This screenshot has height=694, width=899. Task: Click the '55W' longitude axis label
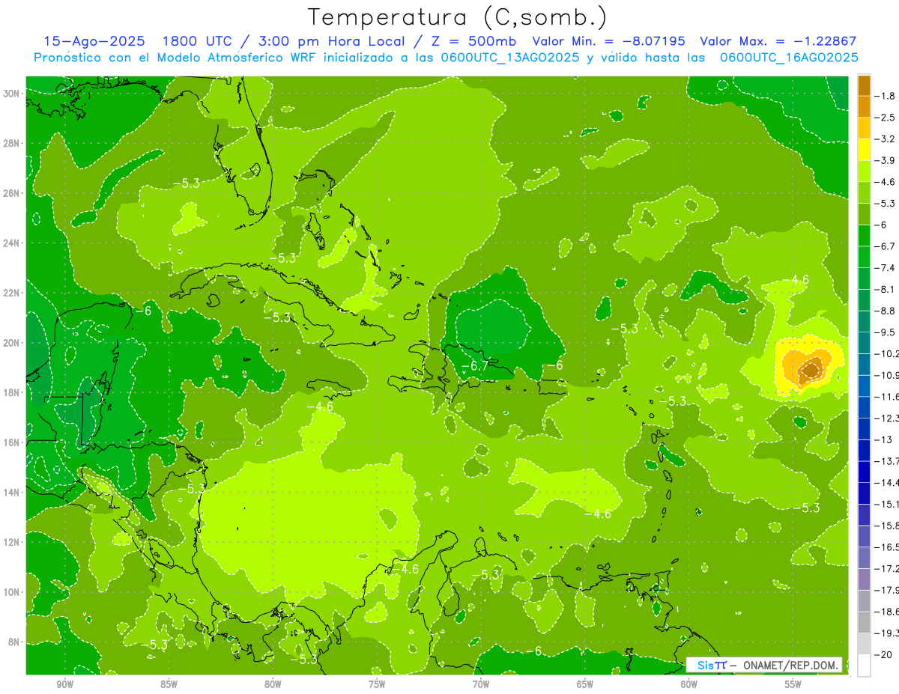(x=793, y=684)
